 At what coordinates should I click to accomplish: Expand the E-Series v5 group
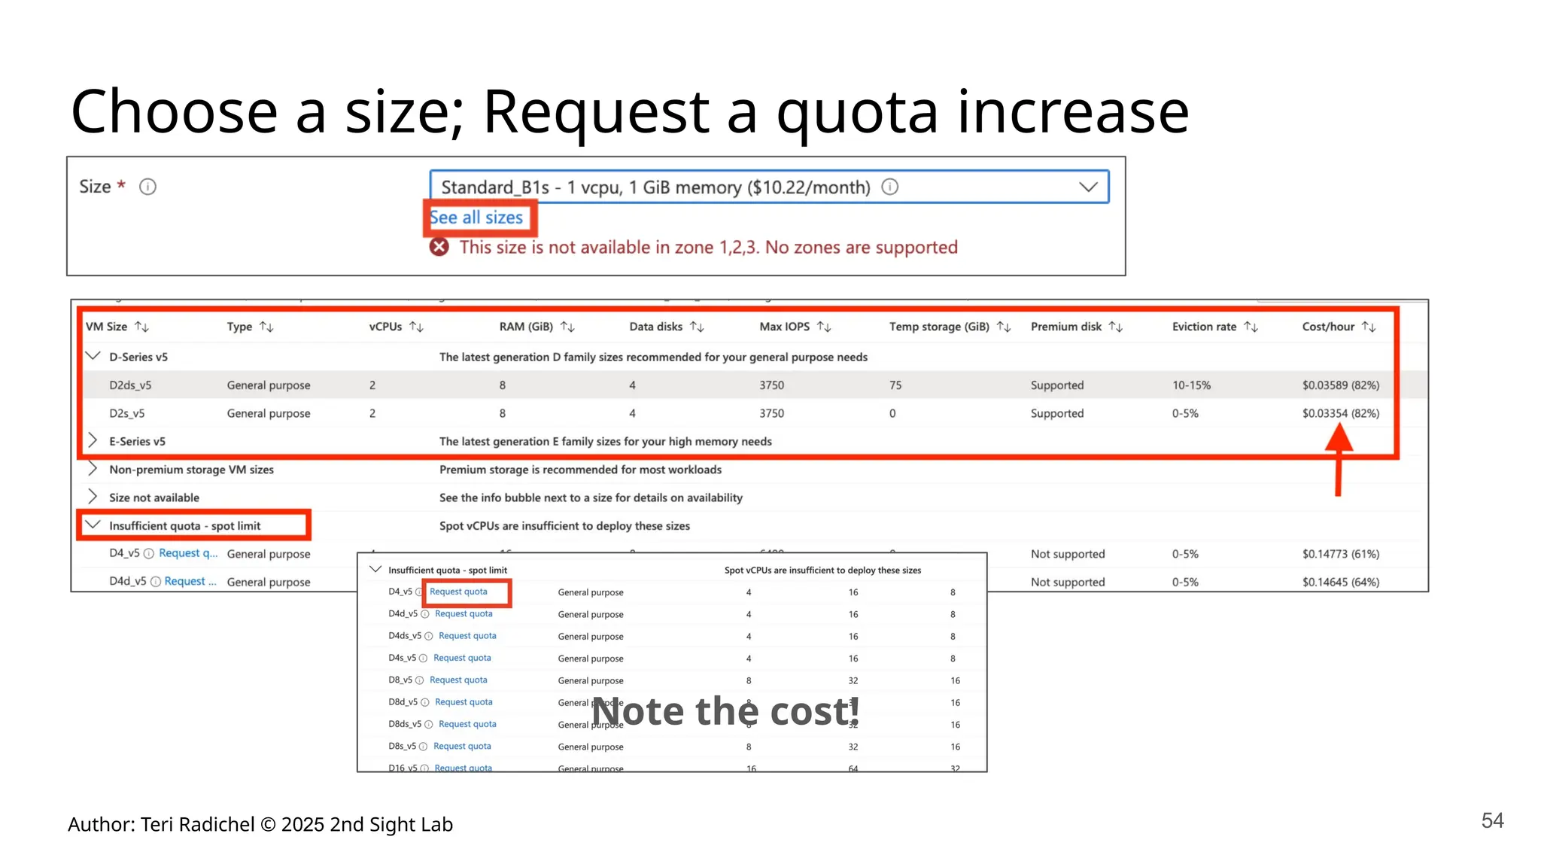click(93, 440)
